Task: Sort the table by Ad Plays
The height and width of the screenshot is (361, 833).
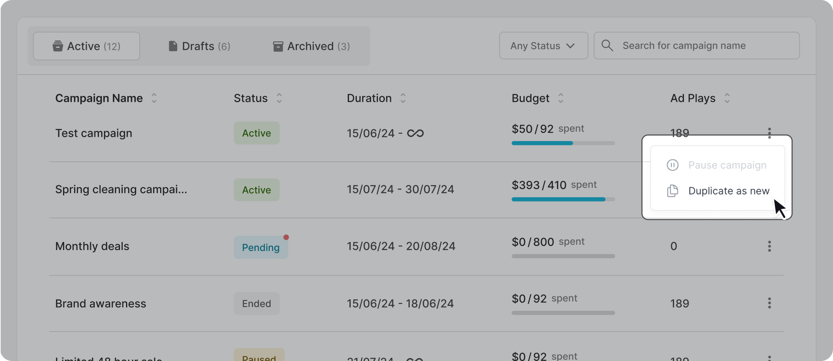Action: pos(727,98)
